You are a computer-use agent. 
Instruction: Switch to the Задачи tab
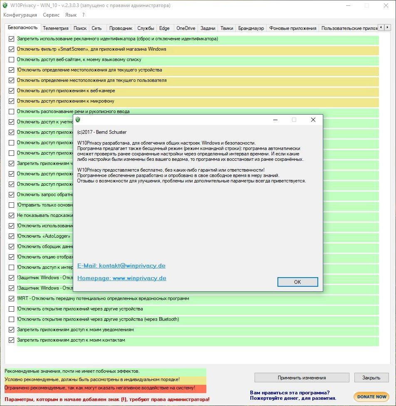click(x=208, y=28)
